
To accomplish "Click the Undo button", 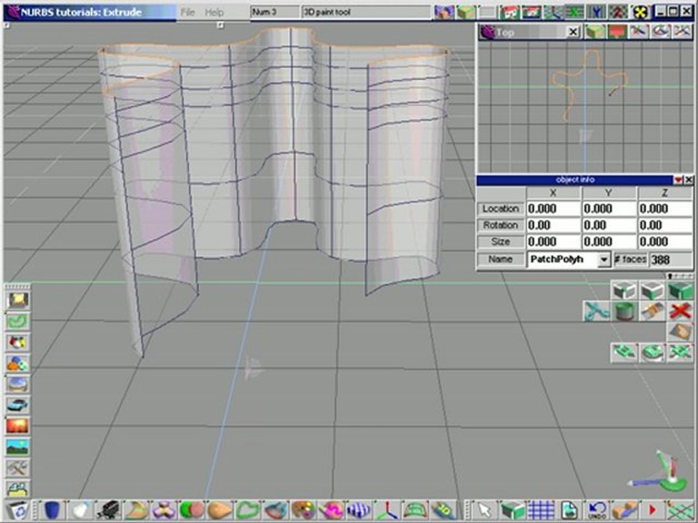I will tap(597, 510).
